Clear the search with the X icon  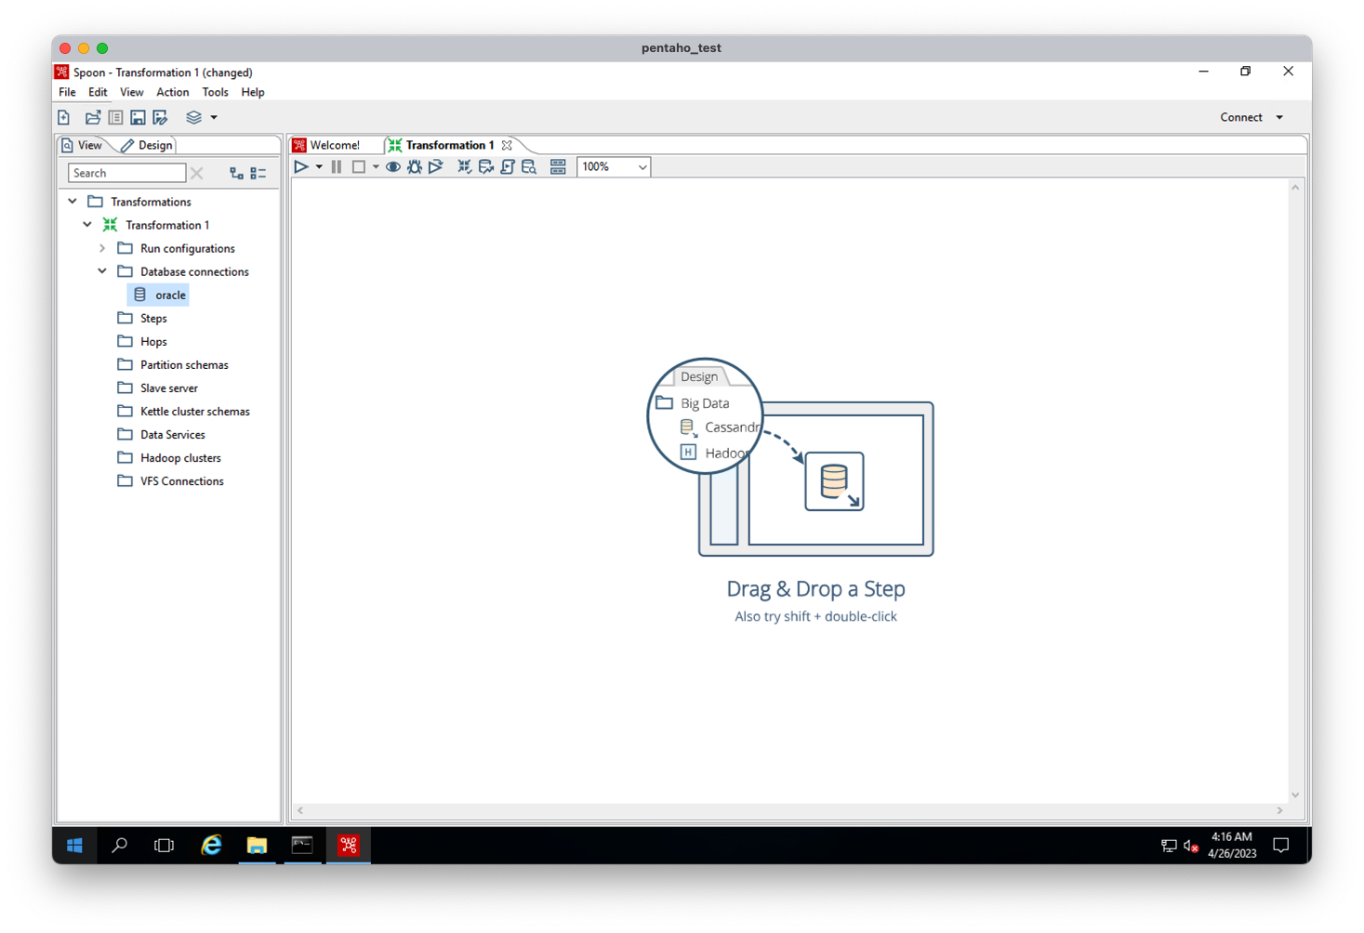point(197,173)
